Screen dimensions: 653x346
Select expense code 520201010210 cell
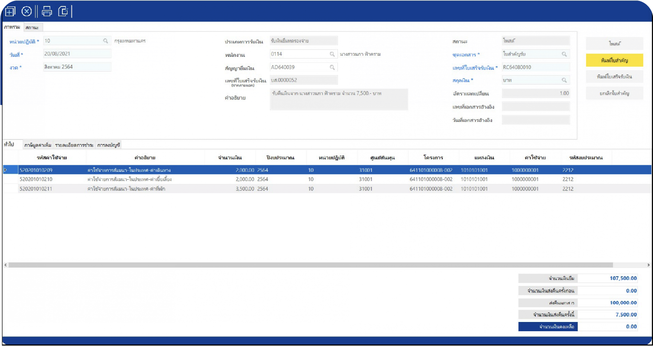(x=52, y=179)
